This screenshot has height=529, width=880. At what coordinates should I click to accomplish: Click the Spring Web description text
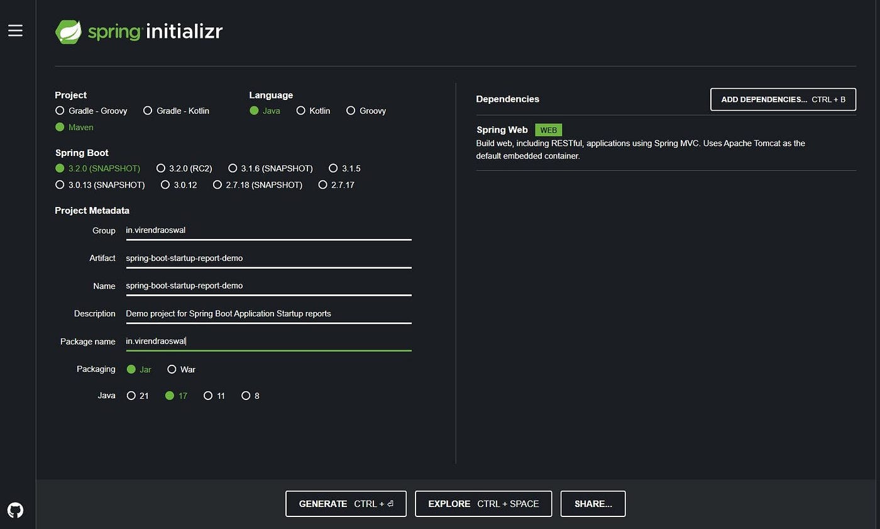pos(641,150)
